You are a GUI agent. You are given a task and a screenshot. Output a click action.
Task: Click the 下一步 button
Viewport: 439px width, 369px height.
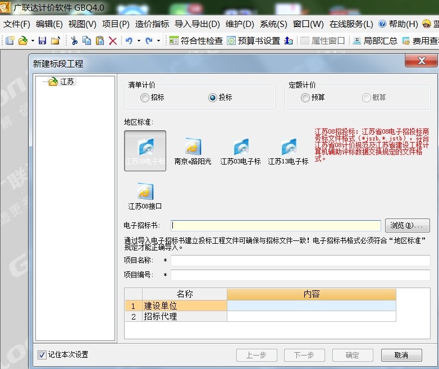304,356
